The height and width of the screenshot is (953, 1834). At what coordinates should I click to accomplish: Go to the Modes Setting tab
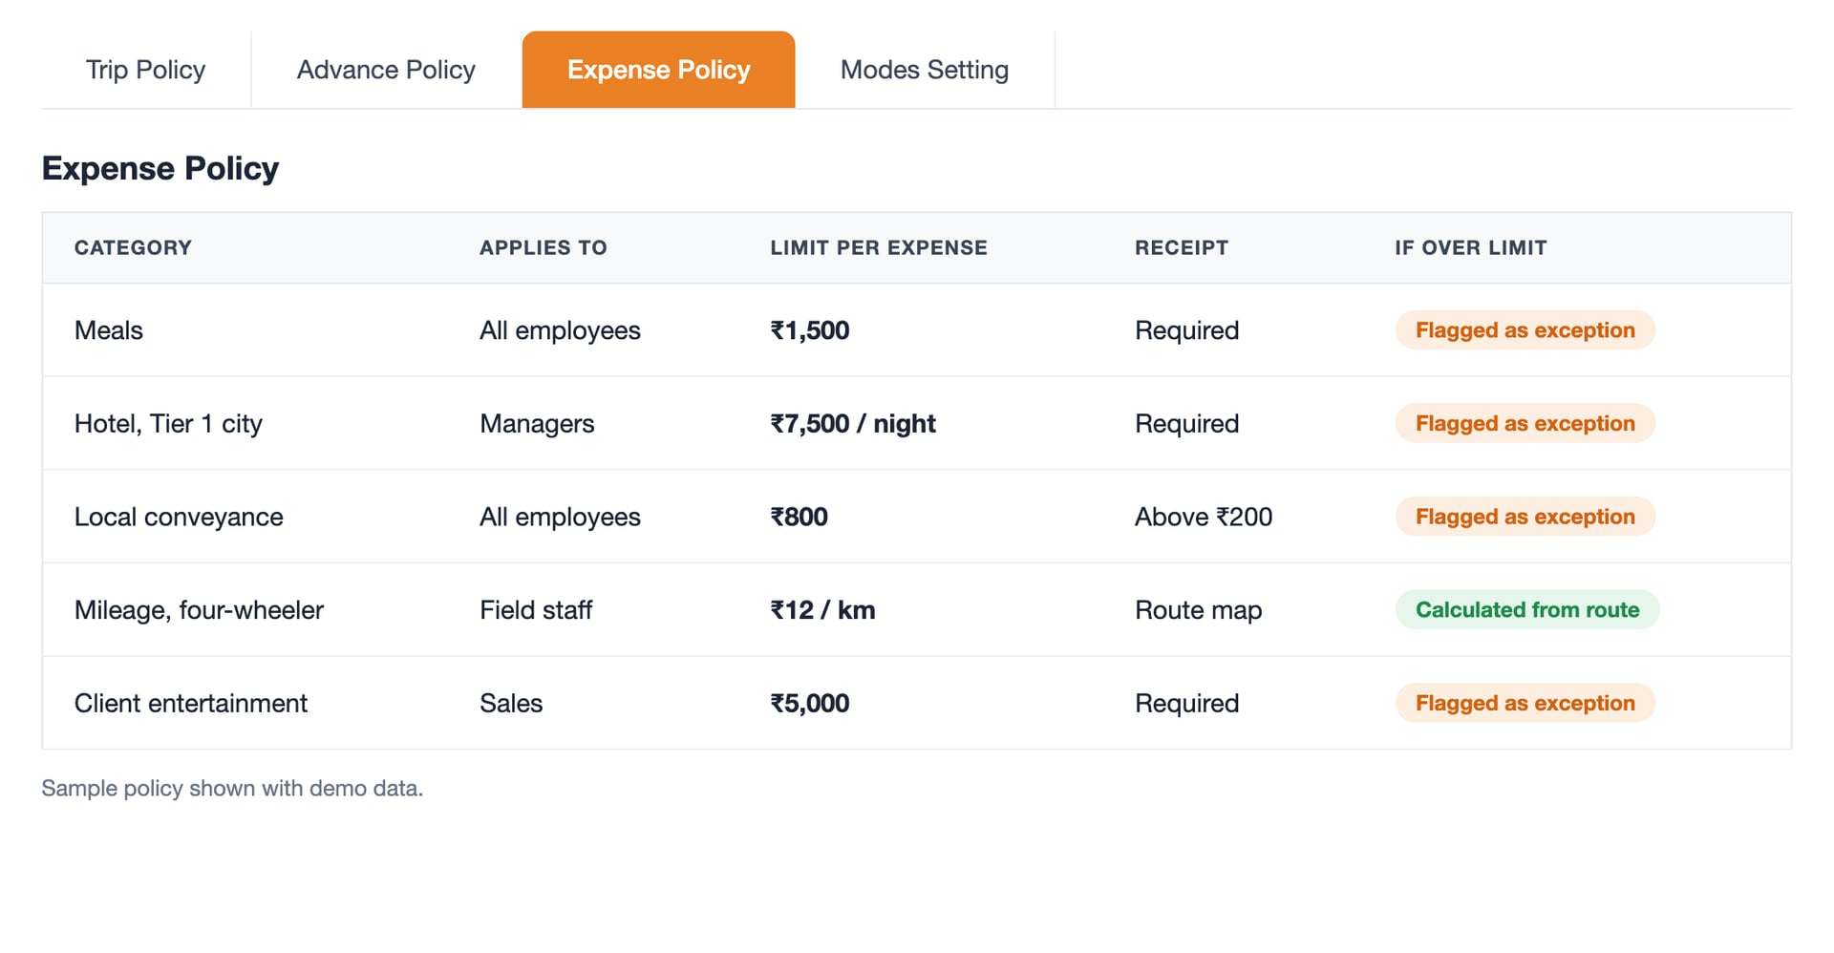[925, 70]
